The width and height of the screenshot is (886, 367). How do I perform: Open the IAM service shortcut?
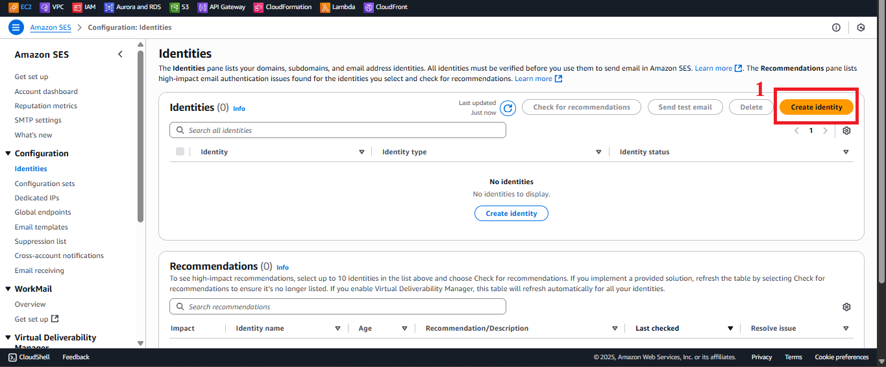pos(84,7)
